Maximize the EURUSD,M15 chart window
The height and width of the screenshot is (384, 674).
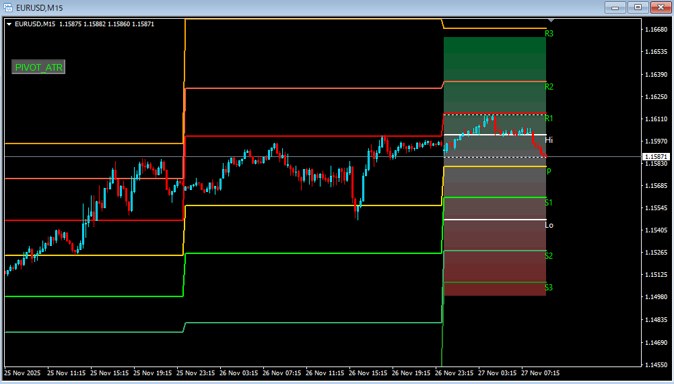pyautogui.click(x=637, y=7)
